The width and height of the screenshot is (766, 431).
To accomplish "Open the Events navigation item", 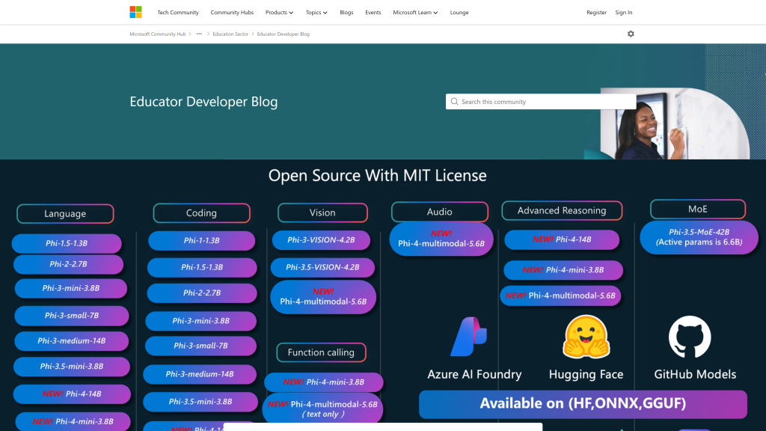I will 373,12.
